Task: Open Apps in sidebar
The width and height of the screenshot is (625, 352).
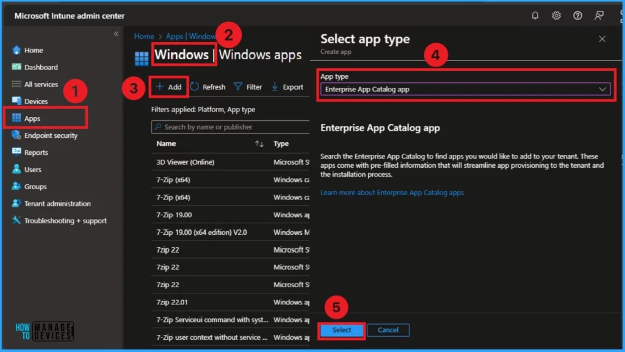Action: (x=32, y=118)
